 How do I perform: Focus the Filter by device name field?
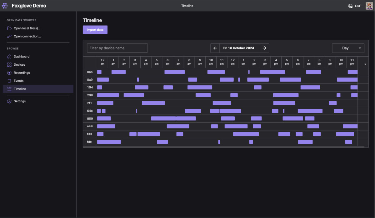pos(117,48)
